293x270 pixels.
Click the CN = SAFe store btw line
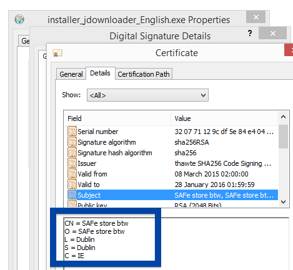tap(96, 223)
